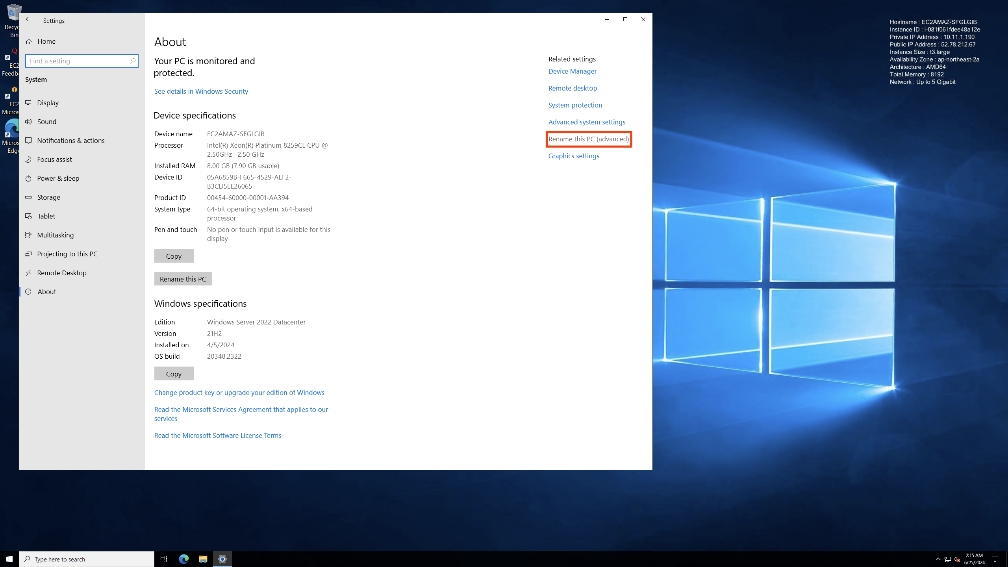Screen dimensions: 1008x567
Task: Click the Home icon in sidebar
Action: [29, 41]
